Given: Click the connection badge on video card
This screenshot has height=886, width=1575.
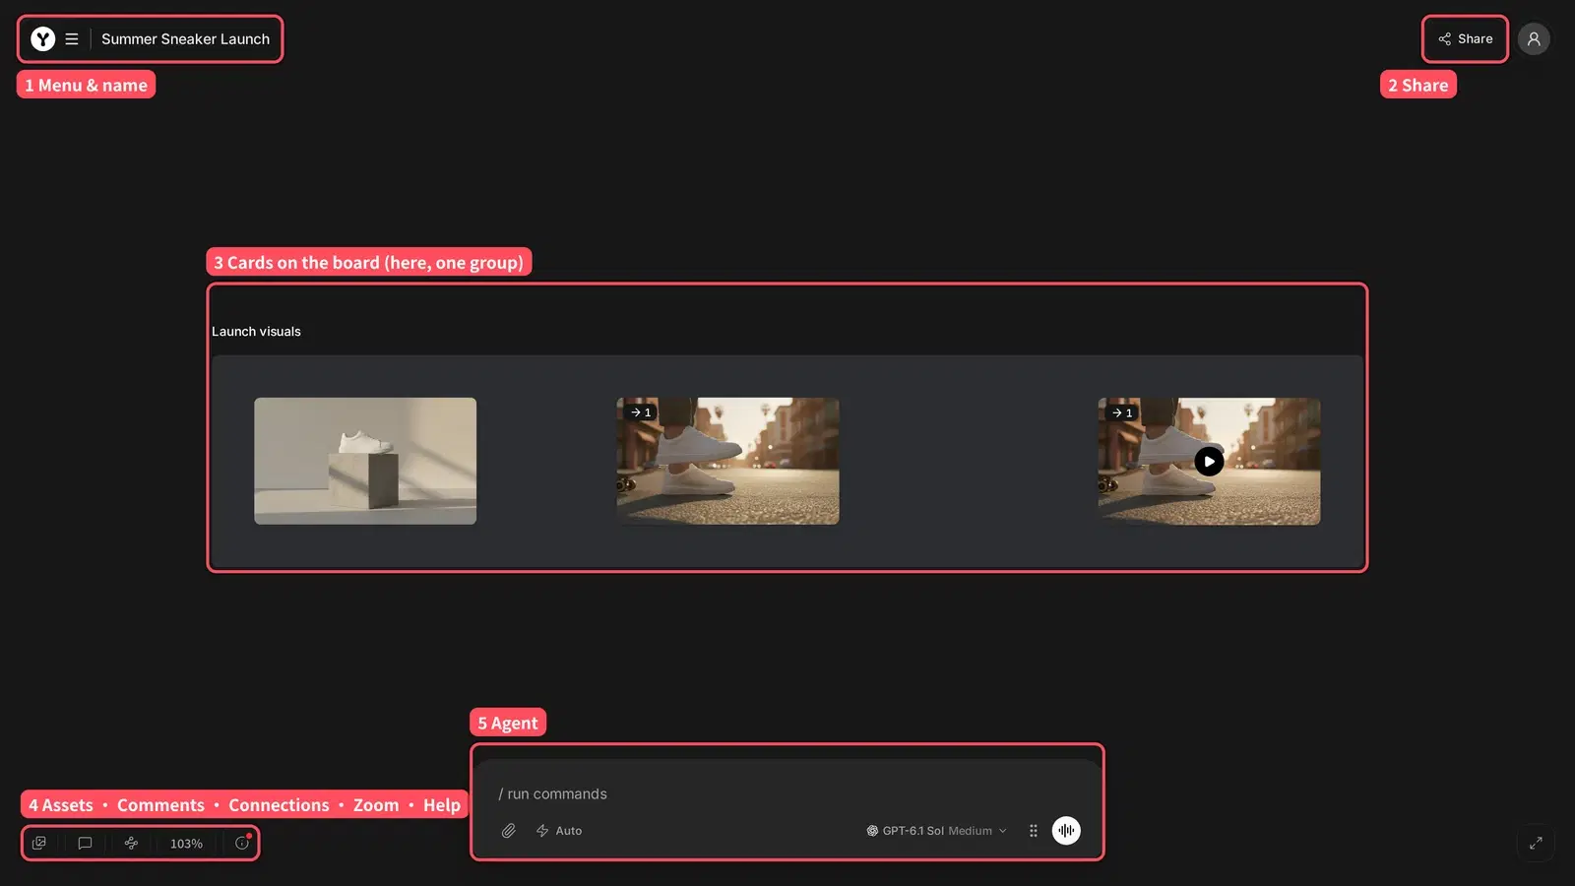Looking at the screenshot, I should tap(1122, 412).
